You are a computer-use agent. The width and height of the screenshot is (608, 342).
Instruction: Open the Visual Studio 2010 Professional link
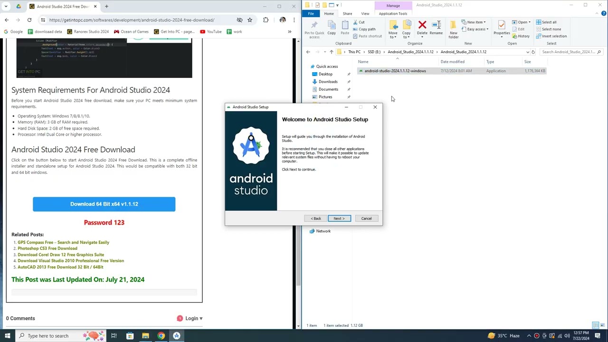coord(71,261)
